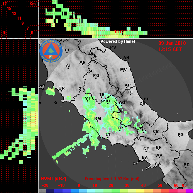Click the '65' dBZ scale value
The height and width of the screenshot is (193, 193).
point(184,185)
